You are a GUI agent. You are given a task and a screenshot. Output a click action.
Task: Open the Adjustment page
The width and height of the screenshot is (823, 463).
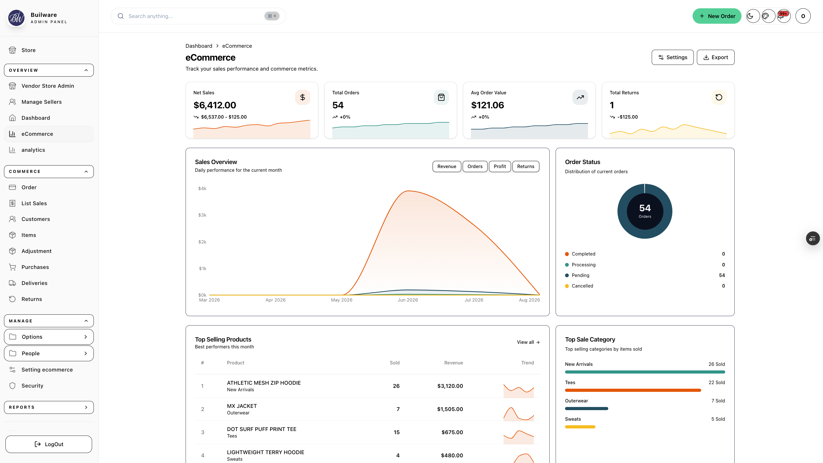tap(49, 251)
